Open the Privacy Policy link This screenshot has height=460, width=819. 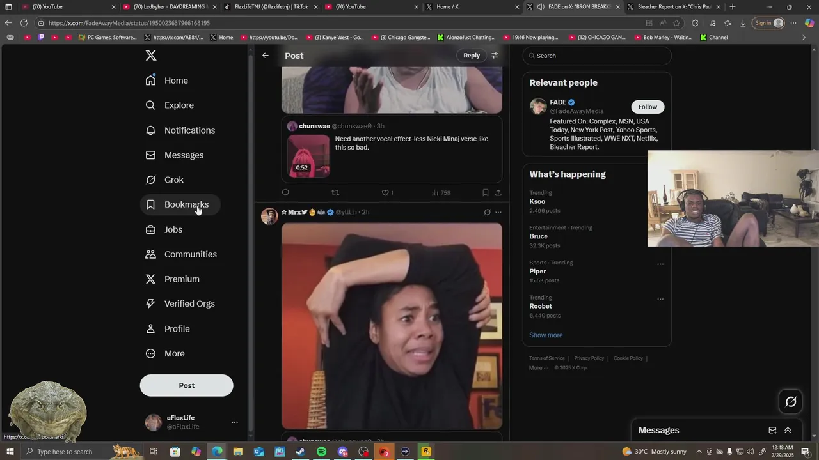click(589, 358)
